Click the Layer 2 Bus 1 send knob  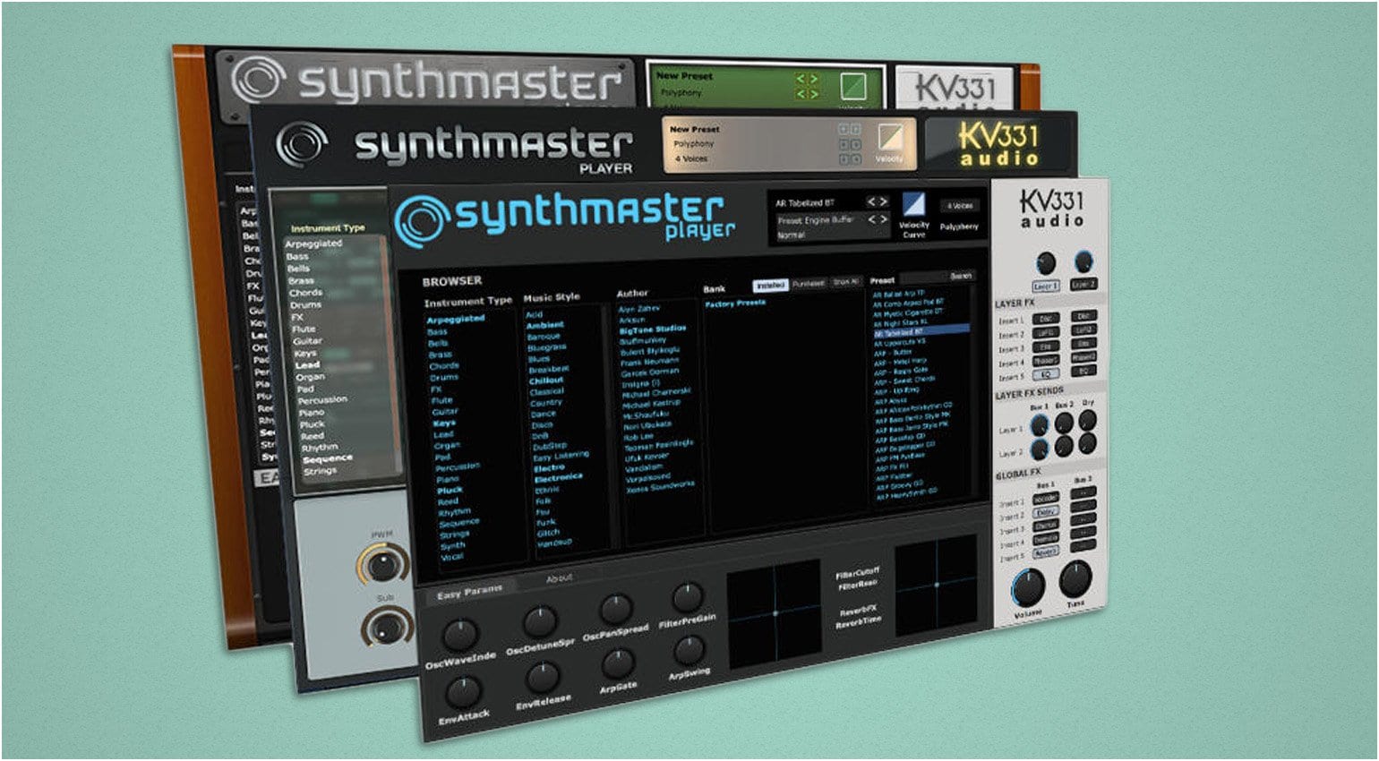(1041, 449)
